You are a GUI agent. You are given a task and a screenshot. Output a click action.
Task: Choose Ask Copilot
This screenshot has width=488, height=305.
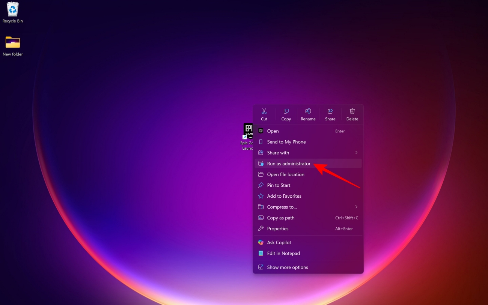[x=308, y=243]
